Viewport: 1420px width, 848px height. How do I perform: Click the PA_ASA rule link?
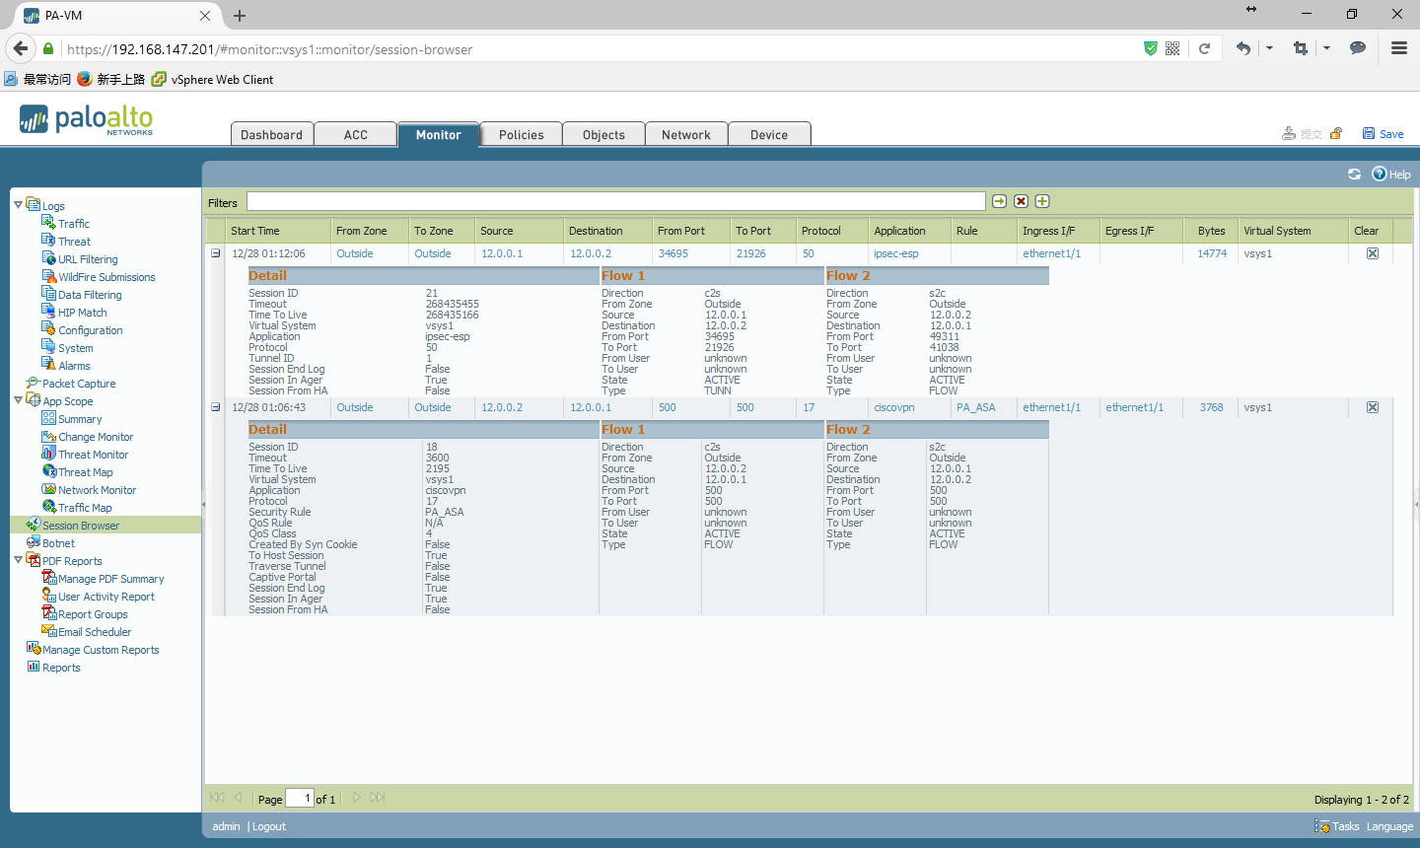point(975,407)
